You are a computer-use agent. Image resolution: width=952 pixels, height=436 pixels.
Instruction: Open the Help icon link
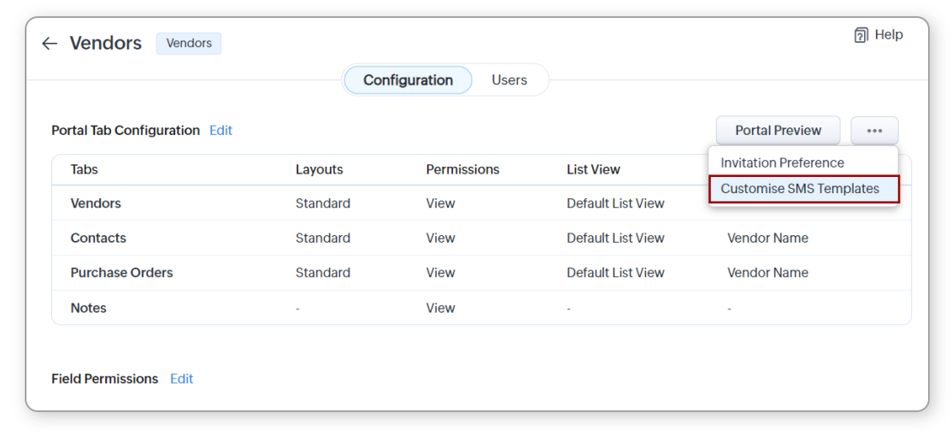tap(878, 35)
